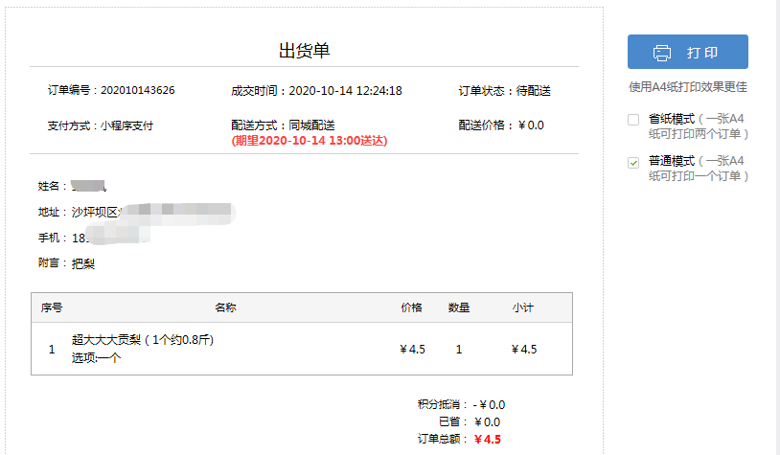Click the 数量 column header
Screen dimensions: 780x455
(459, 307)
